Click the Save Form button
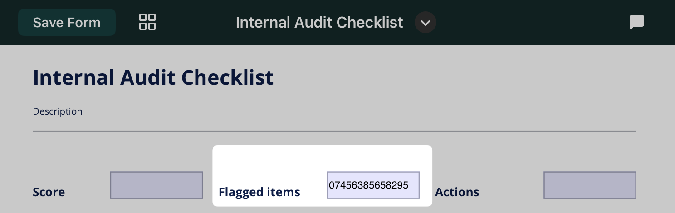This screenshot has height=213, width=675. pyautogui.click(x=67, y=22)
